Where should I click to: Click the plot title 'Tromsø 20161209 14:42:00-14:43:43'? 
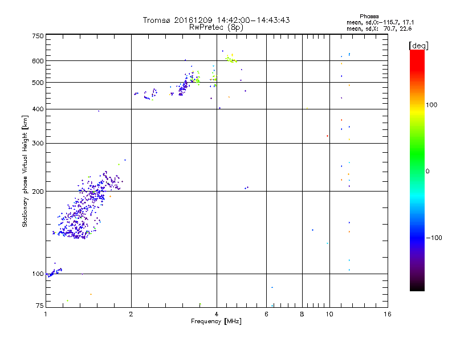(216, 20)
